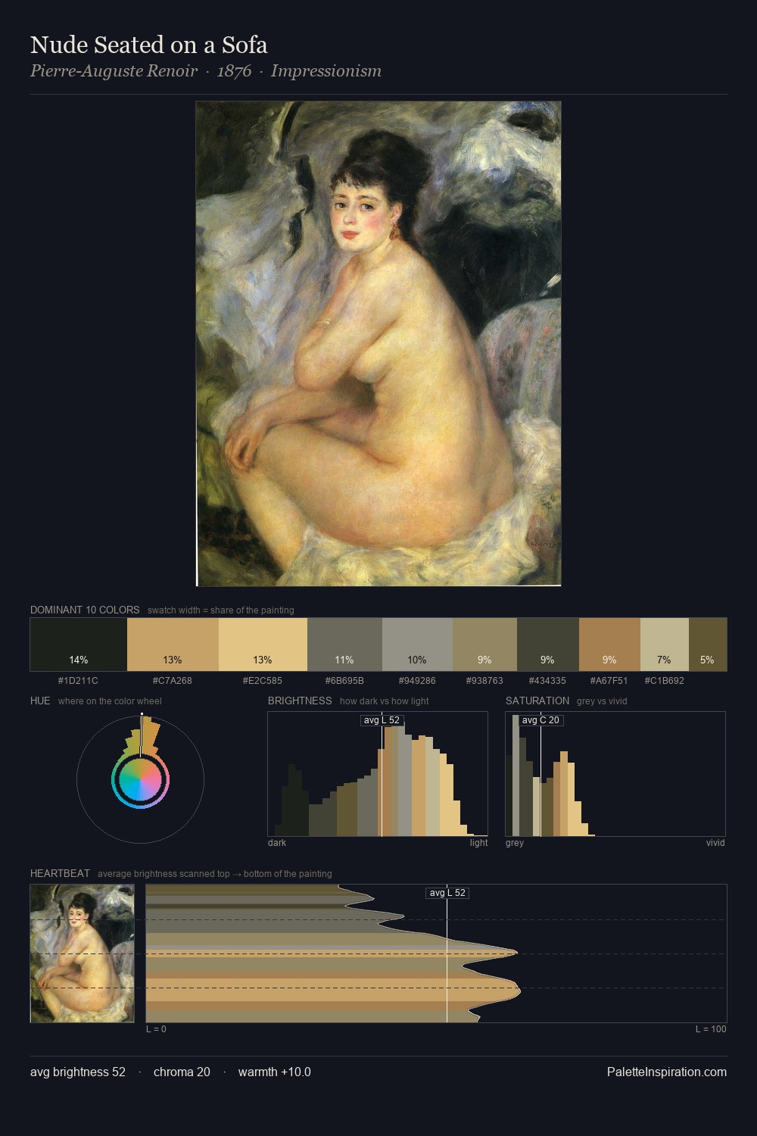Click hex code text #949286
Viewport: 757px width, 1136px height.
click(417, 681)
